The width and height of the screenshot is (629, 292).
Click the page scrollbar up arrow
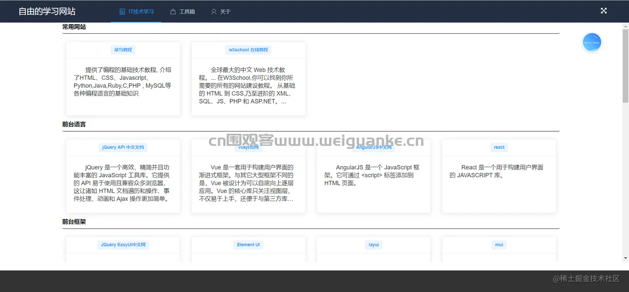(x=625, y=26)
